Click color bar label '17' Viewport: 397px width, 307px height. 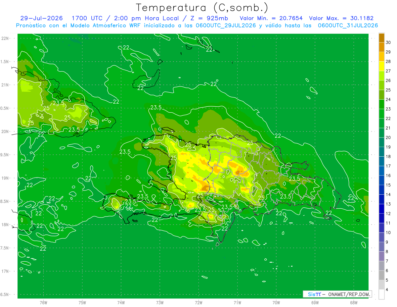coord(388,166)
